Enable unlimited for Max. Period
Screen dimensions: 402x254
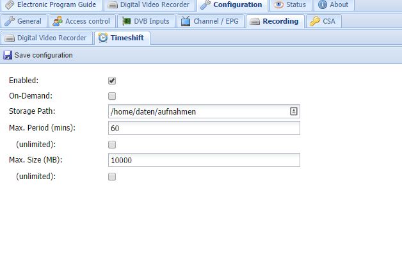(112, 145)
